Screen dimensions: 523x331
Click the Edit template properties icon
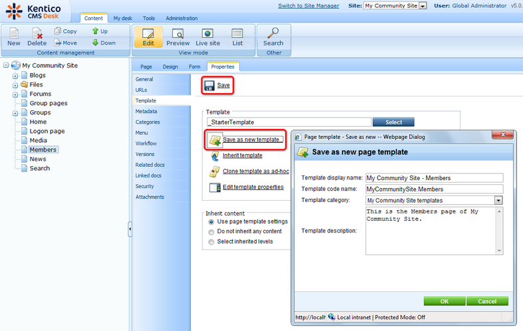[x=215, y=187]
